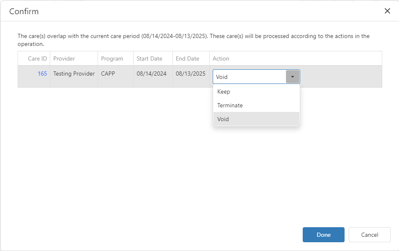Screen dimensions: 399x251
Task: Click the Action column header
Action: [x=221, y=58]
